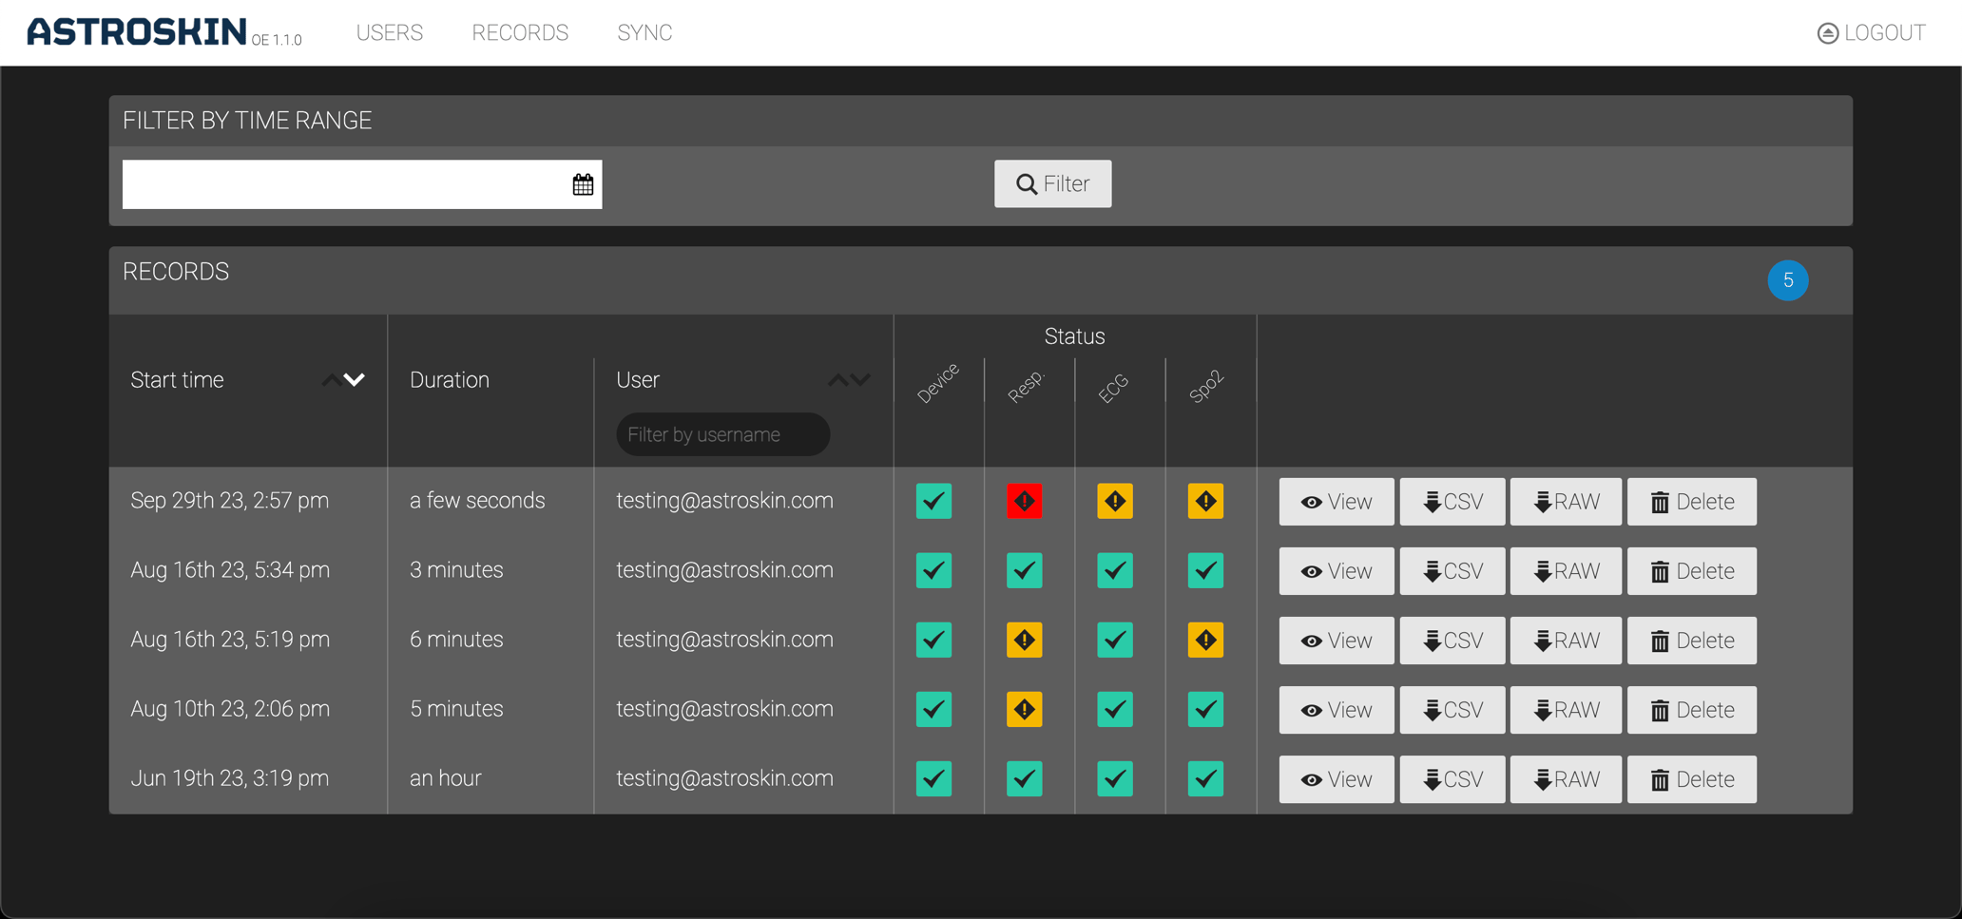Open the USERS navigation tab
The width and height of the screenshot is (1962, 919).
pyautogui.click(x=389, y=33)
